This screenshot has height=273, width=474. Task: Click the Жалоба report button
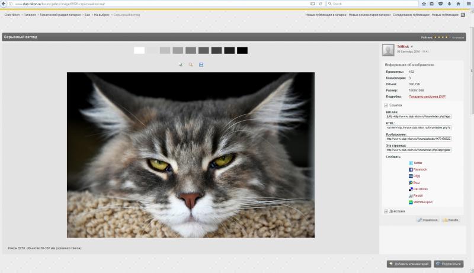tap(451, 220)
